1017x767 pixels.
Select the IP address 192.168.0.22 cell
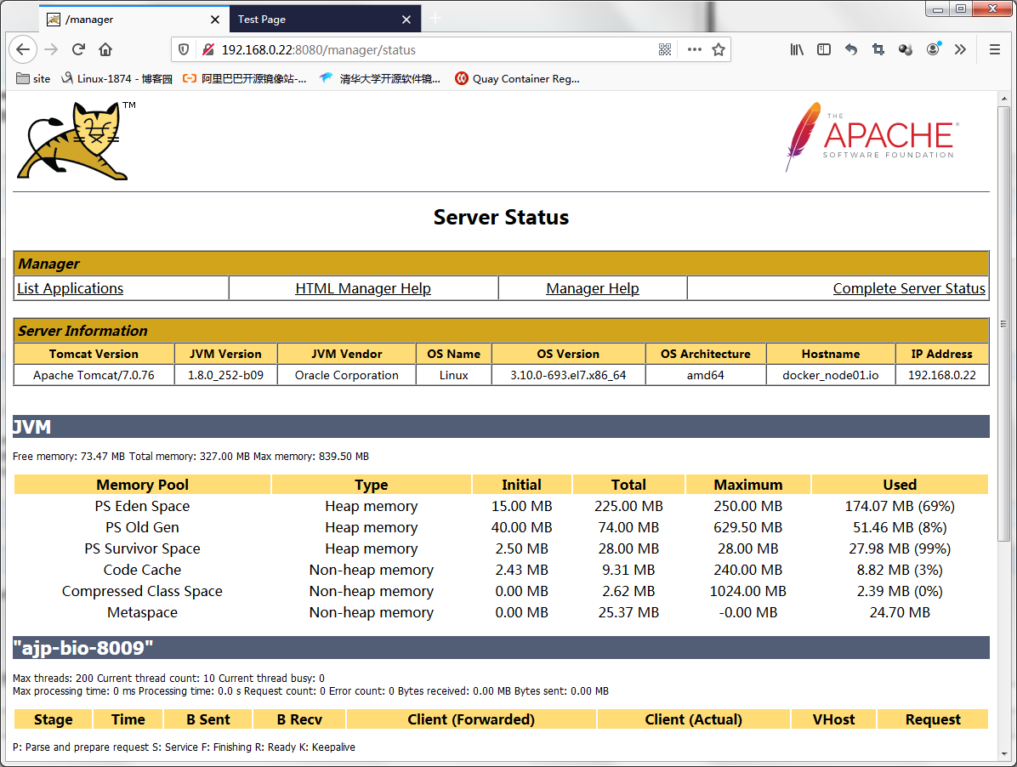tap(942, 375)
